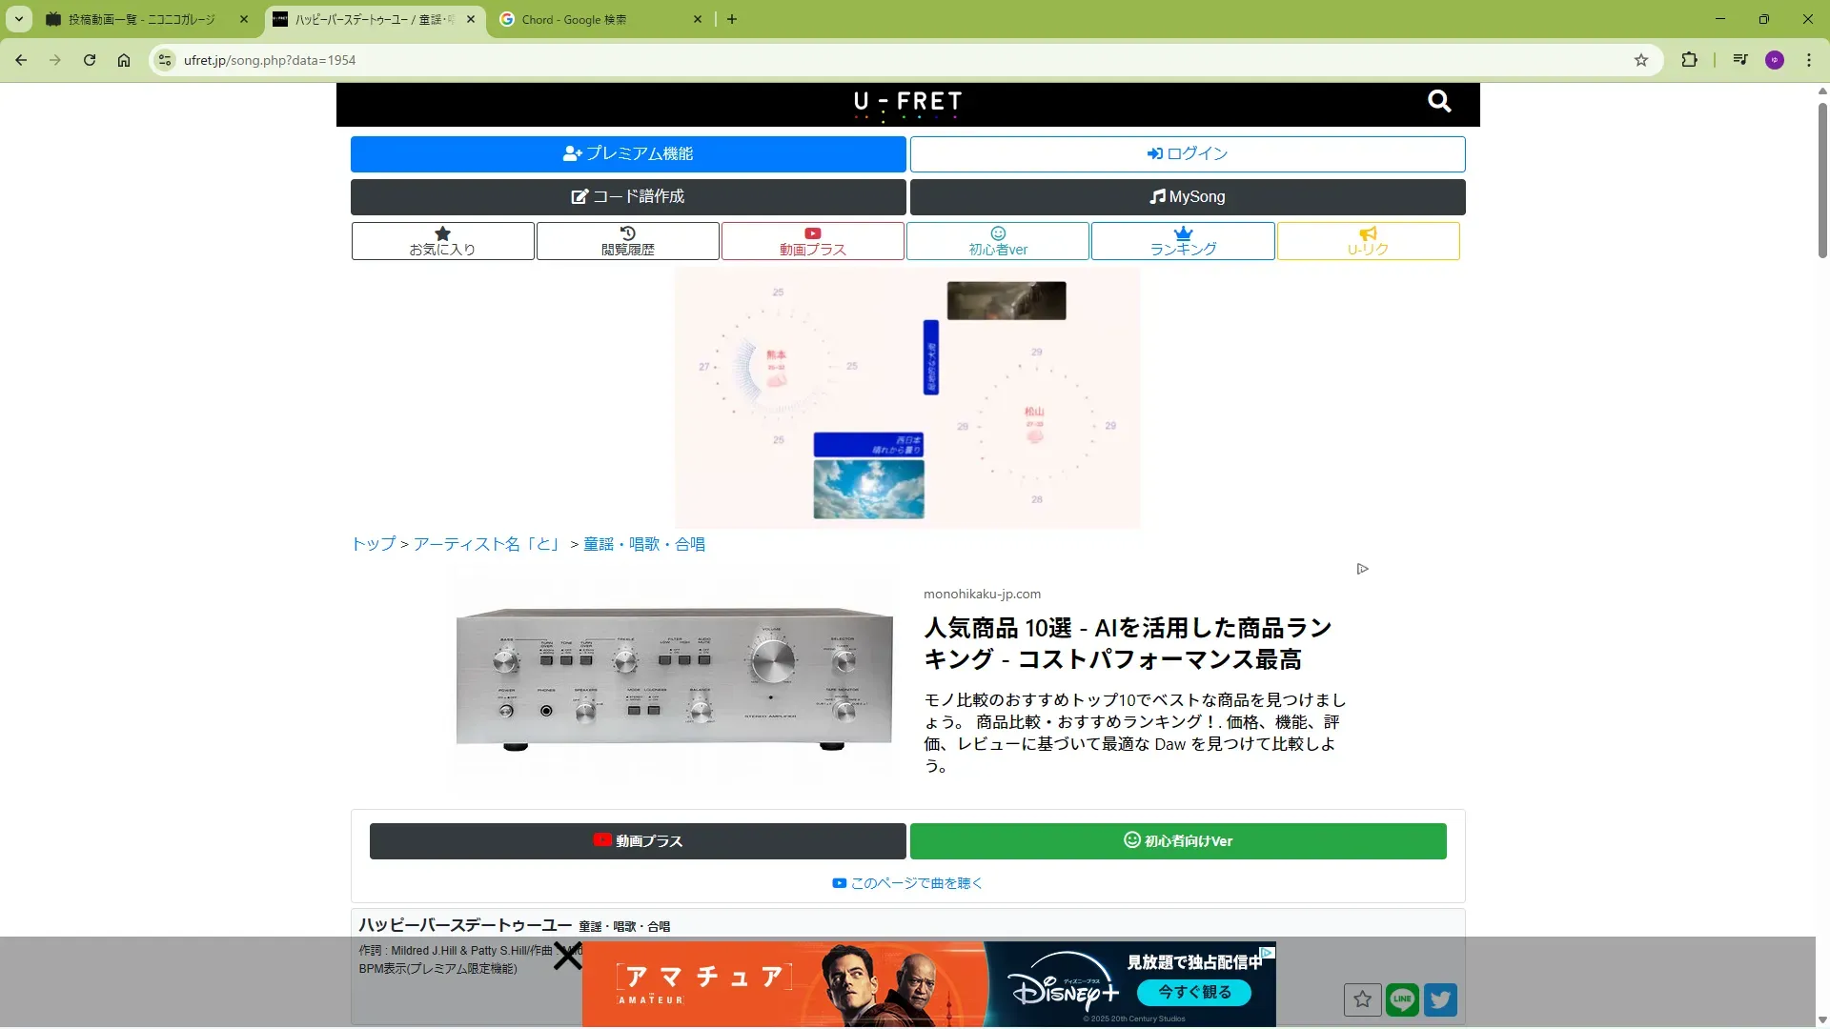Open U-リク megaphone button
This screenshot has height=1029, width=1830.
click(1368, 241)
